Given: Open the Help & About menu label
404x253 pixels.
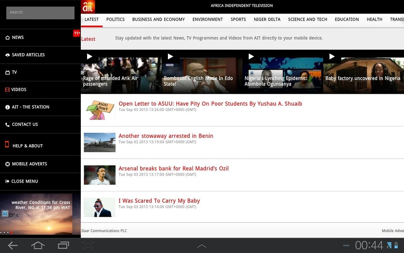Looking at the screenshot, I should pyautogui.click(x=28, y=146).
